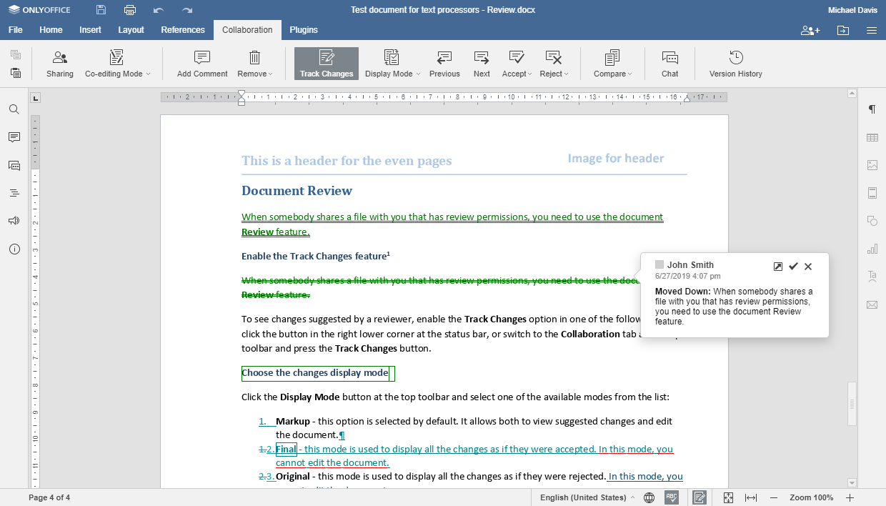Open the File tab
The width and height of the screenshot is (886, 506).
pyautogui.click(x=15, y=30)
